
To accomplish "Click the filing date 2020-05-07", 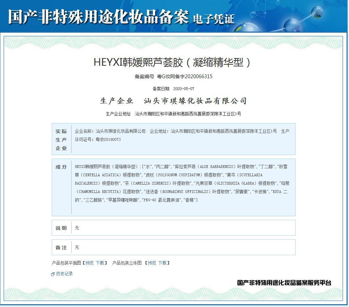I will [183, 89].
